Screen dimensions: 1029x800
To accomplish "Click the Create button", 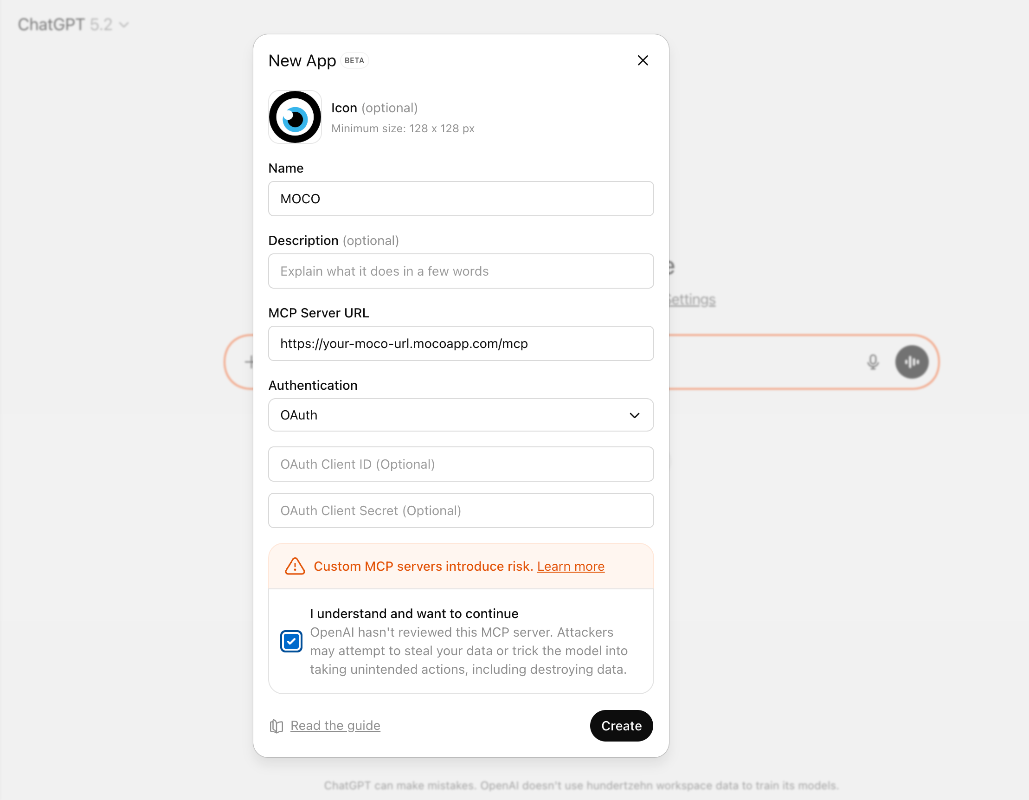I will (x=621, y=726).
